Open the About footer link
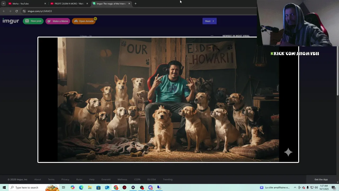 pos(38,180)
